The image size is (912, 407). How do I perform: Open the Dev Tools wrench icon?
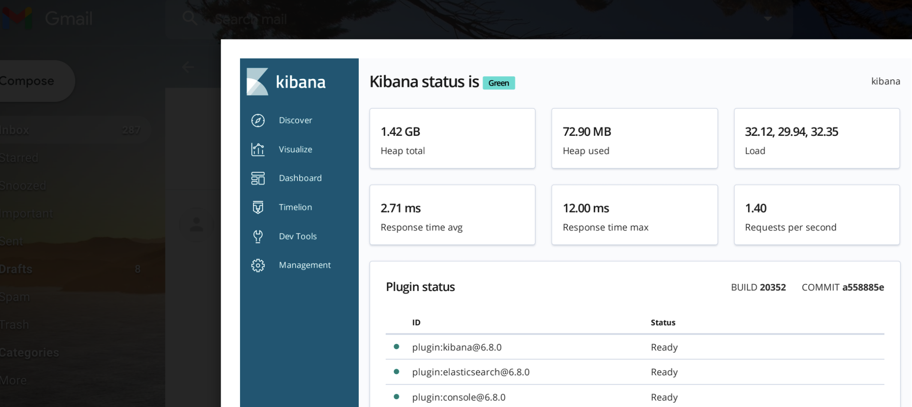[x=258, y=236]
